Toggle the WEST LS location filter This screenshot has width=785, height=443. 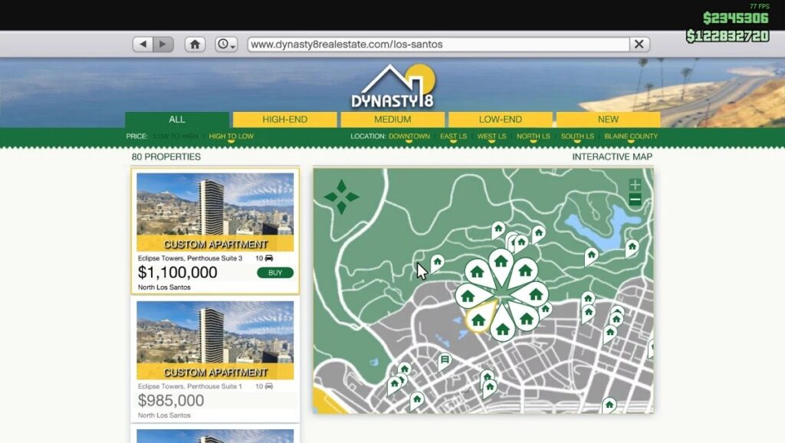pyautogui.click(x=491, y=136)
